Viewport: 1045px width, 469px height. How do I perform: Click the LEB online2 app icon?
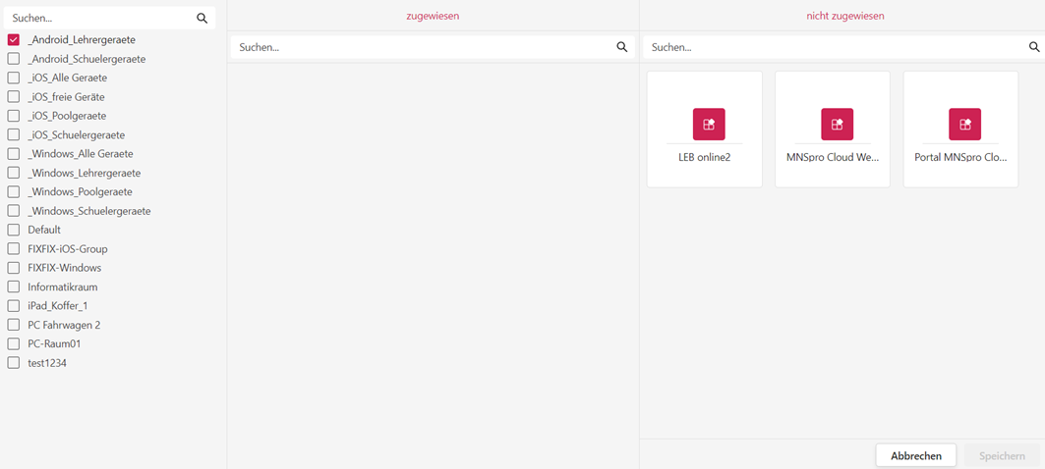click(708, 125)
